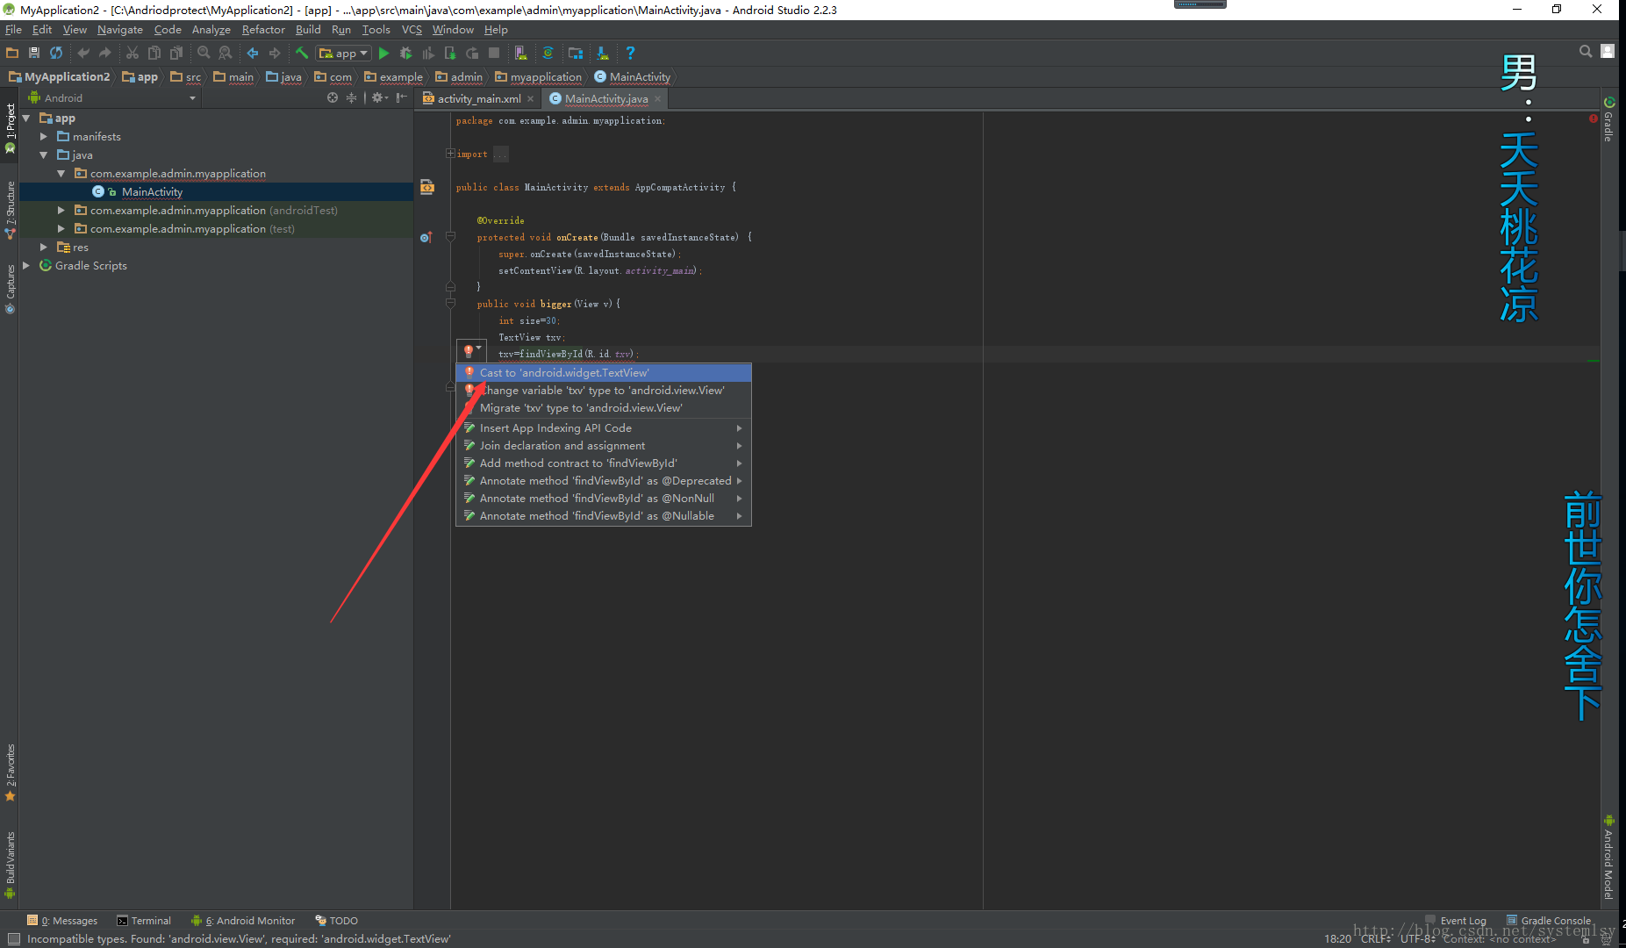Open the Gradle Console
1626x948 pixels.
(x=1549, y=920)
